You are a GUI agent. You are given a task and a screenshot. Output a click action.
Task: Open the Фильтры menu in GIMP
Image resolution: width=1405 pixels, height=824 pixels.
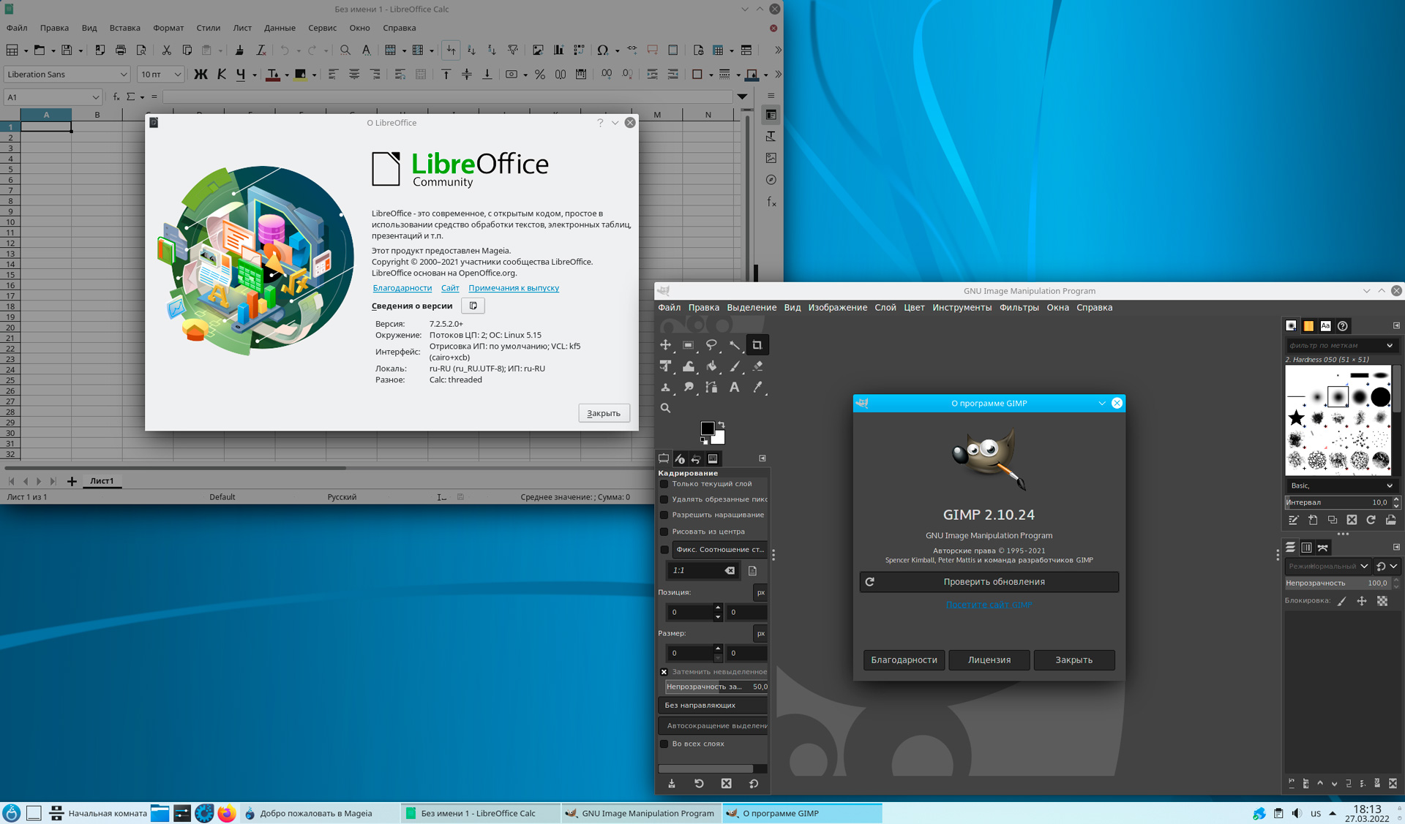(1019, 307)
